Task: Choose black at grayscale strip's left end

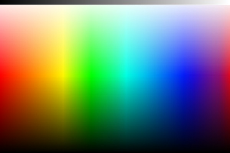Action: (2, 2)
